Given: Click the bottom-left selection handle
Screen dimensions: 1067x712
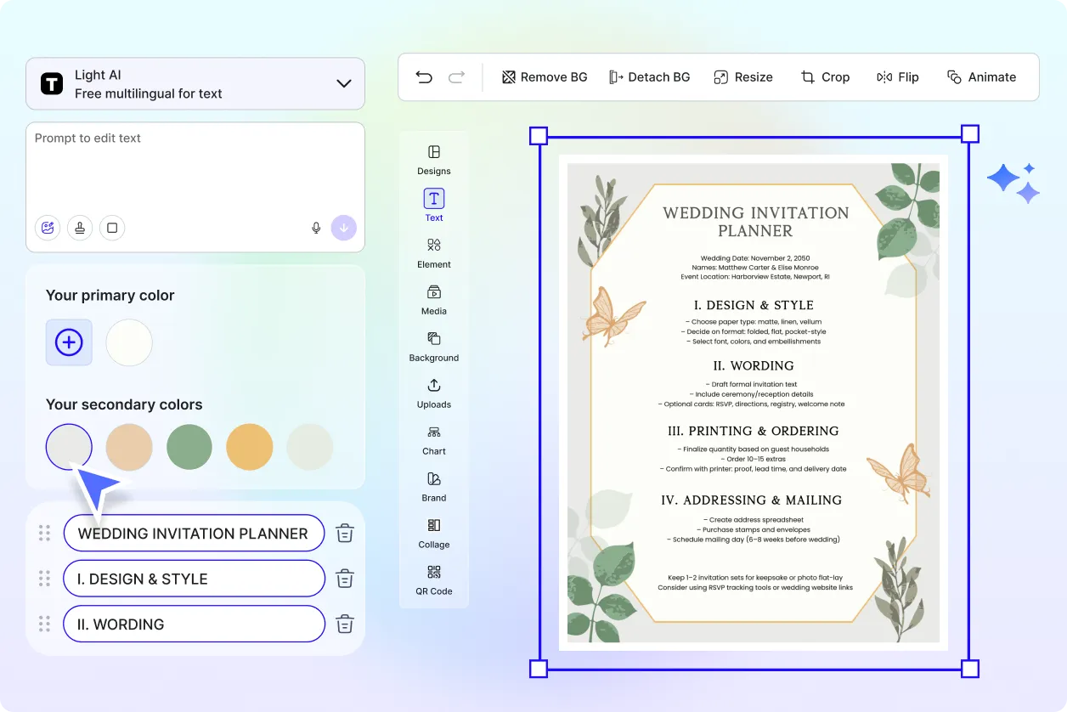Looking at the screenshot, I should tap(539, 669).
